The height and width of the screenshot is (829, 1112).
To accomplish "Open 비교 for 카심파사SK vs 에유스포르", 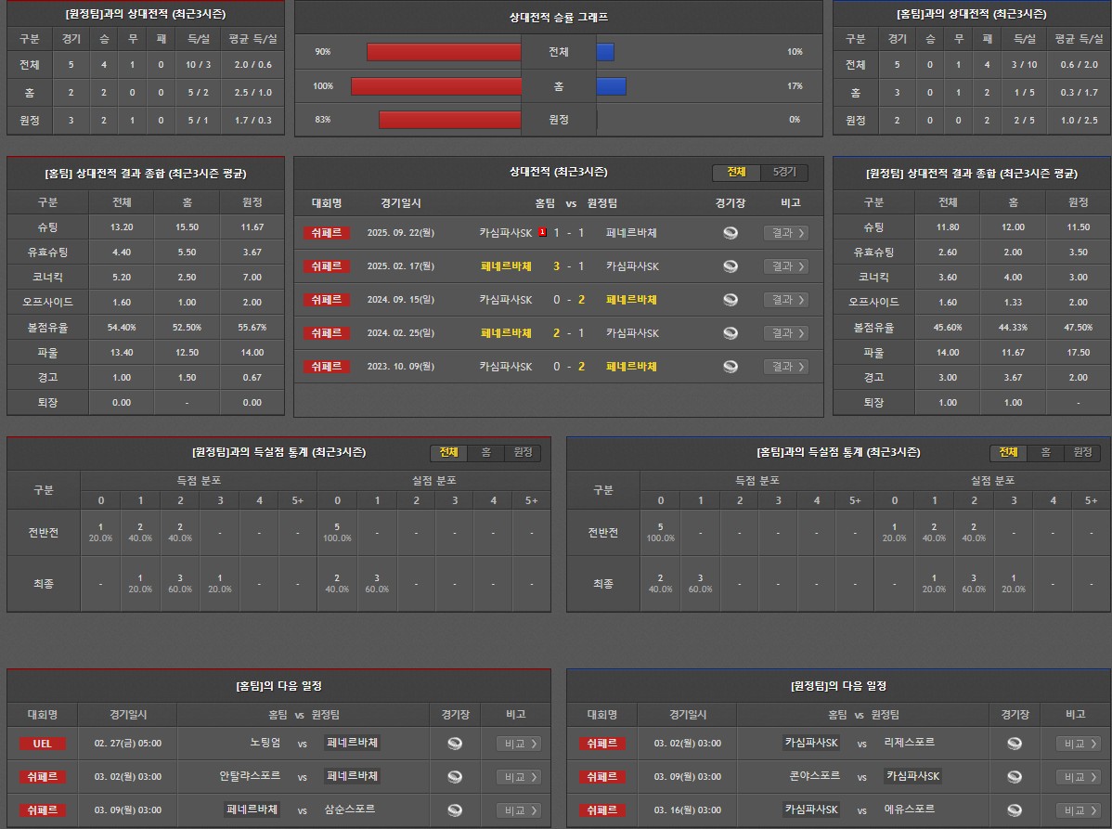I will (1079, 810).
